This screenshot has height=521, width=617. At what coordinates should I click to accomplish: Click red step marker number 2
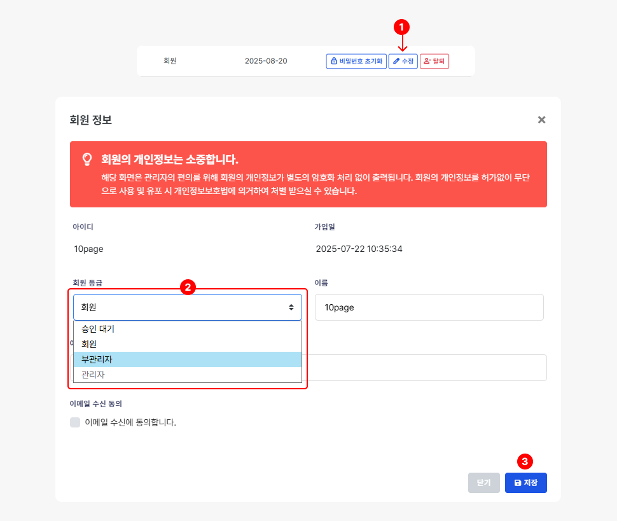click(187, 287)
